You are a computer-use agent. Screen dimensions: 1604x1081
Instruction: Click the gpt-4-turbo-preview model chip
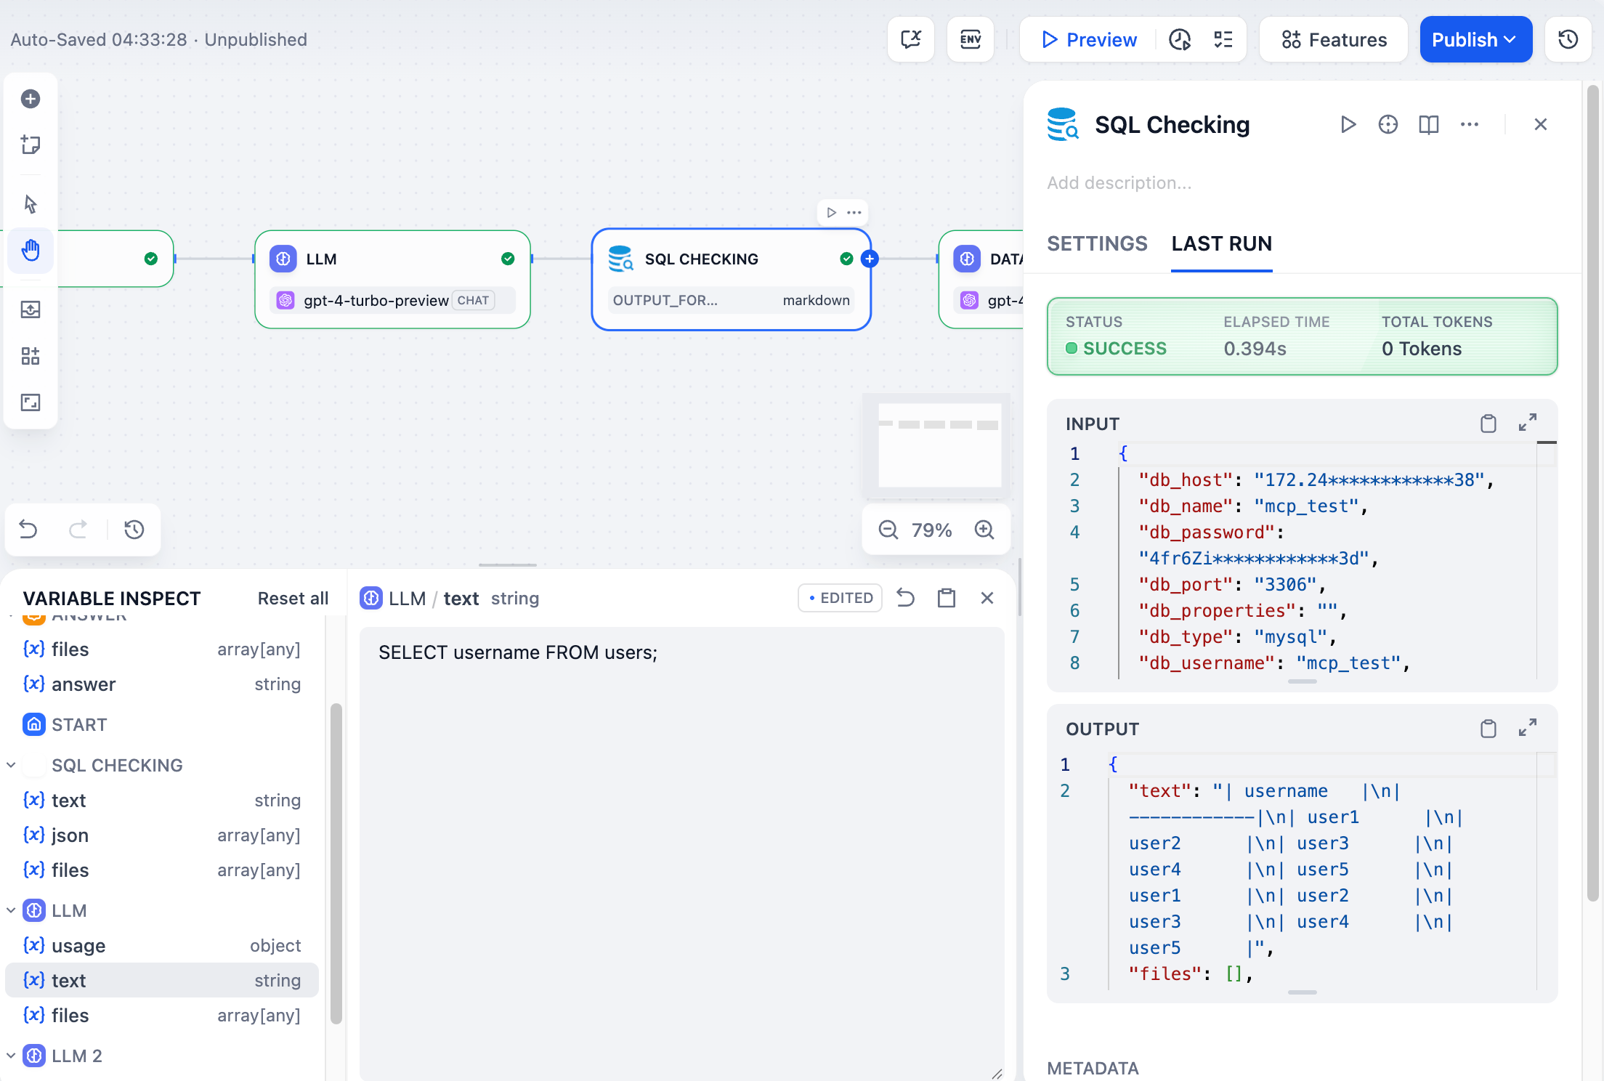(x=392, y=300)
